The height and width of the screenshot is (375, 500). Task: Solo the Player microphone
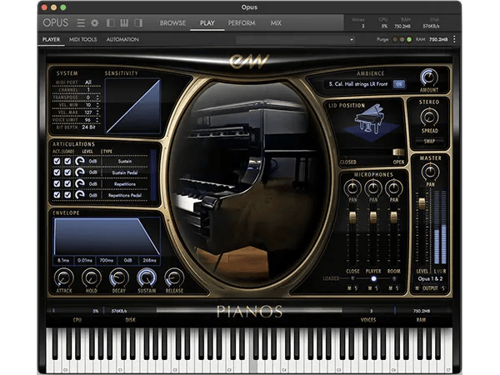pyautogui.click(x=377, y=288)
